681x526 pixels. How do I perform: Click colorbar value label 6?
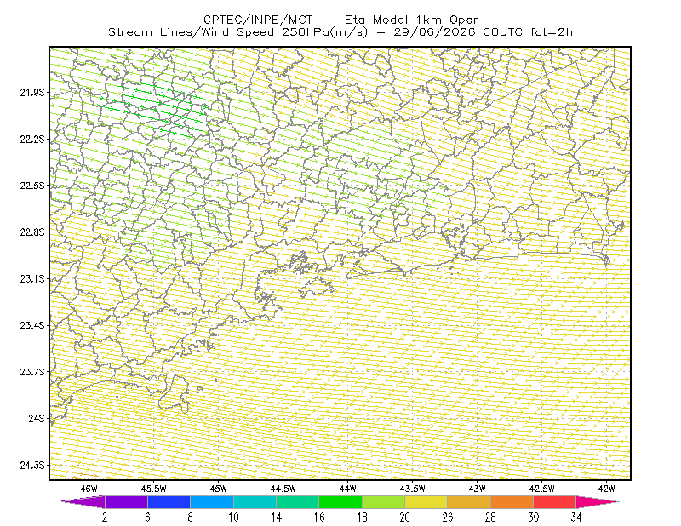147,517
